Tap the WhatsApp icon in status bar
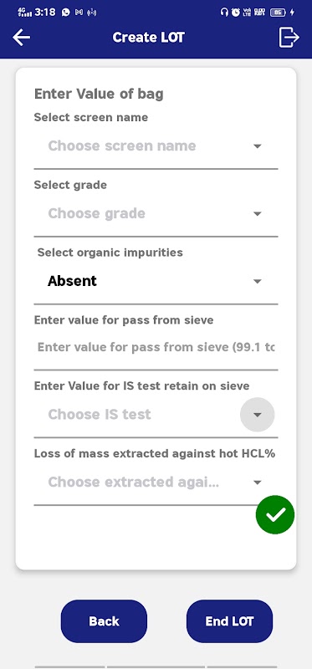 [x=65, y=13]
